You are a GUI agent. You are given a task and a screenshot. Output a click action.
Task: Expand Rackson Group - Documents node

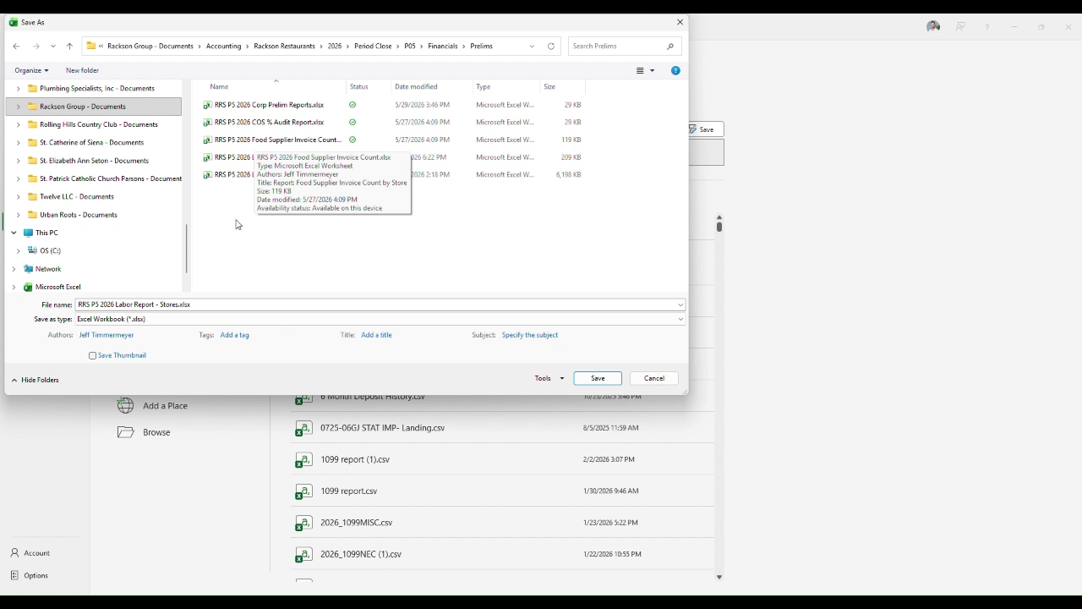(19, 107)
